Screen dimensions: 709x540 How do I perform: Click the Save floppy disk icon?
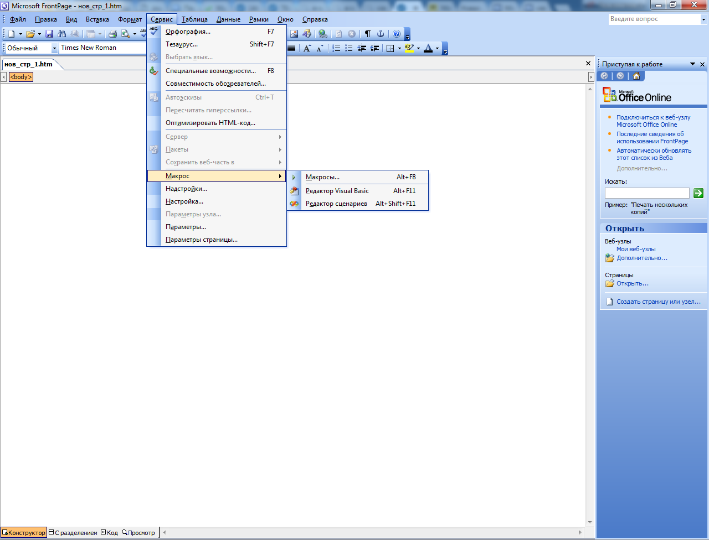(x=49, y=34)
